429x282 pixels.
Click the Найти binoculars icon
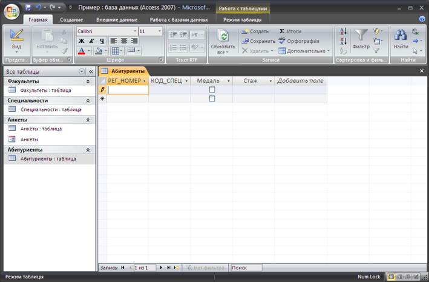(401, 35)
